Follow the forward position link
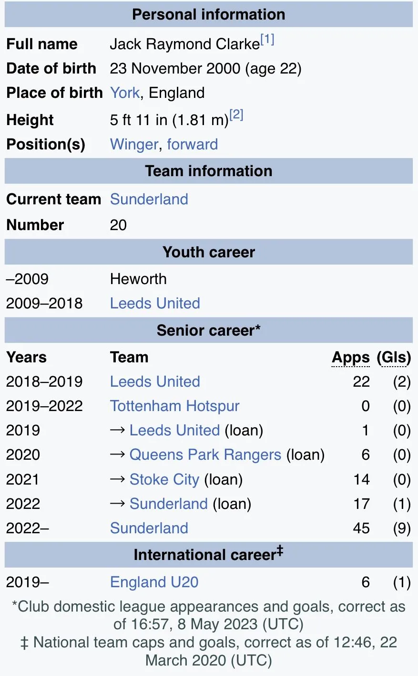This screenshot has width=418, height=676. 192,144
